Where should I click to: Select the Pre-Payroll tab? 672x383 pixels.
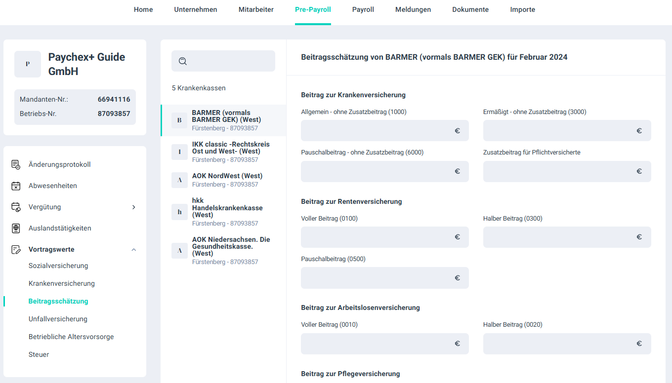tap(313, 9)
